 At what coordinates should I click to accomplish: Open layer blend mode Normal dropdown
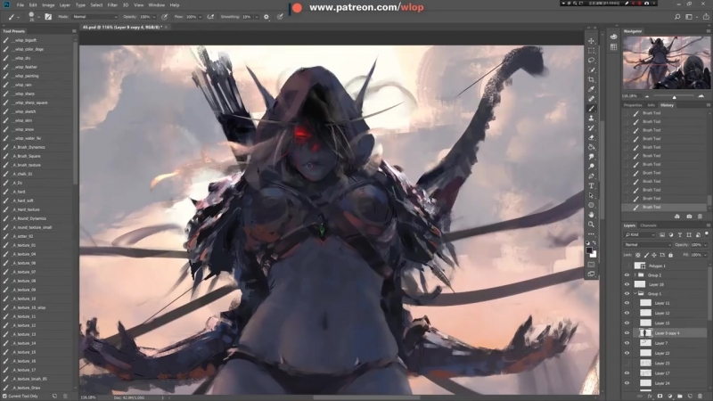tap(647, 245)
